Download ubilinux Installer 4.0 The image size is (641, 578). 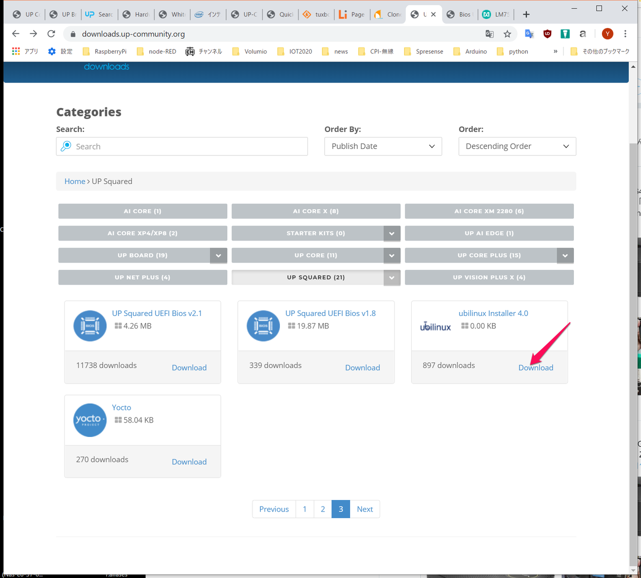click(x=536, y=367)
